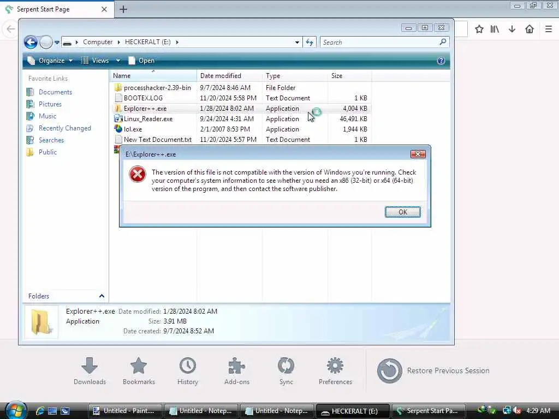
Task: Open History on the start page
Action: (188, 371)
